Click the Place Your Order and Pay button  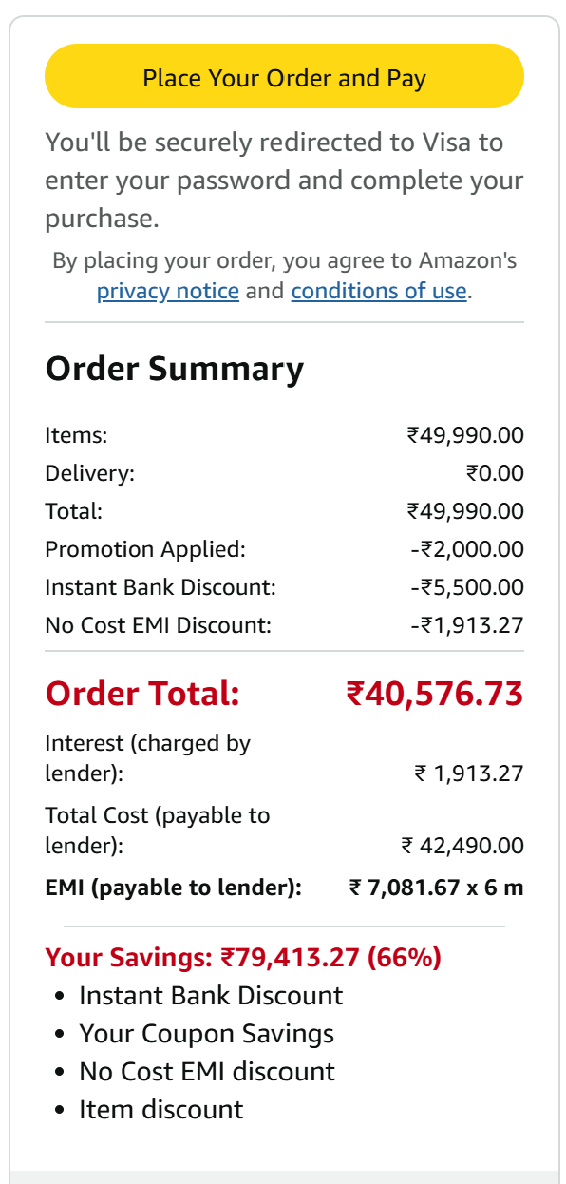pyautogui.click(x=284, y=77)
